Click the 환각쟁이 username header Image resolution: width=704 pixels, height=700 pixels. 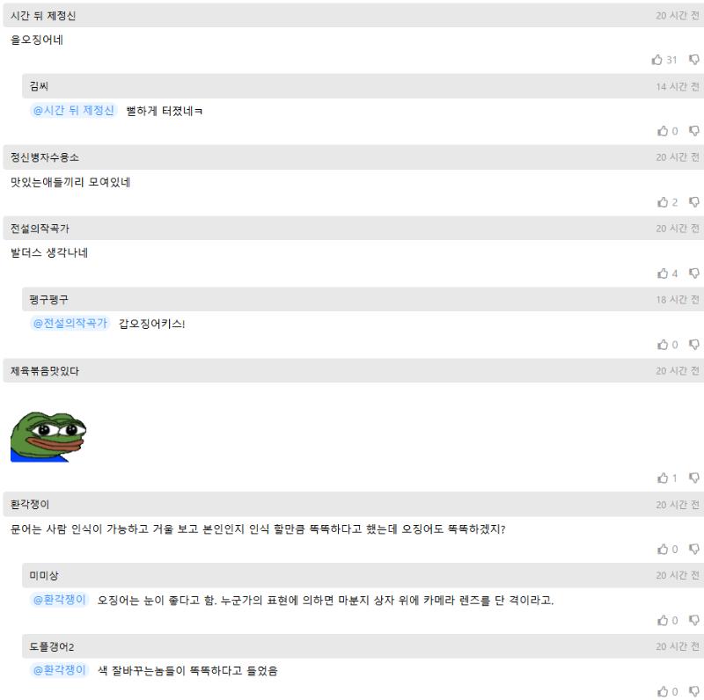(x=30, y=505)
